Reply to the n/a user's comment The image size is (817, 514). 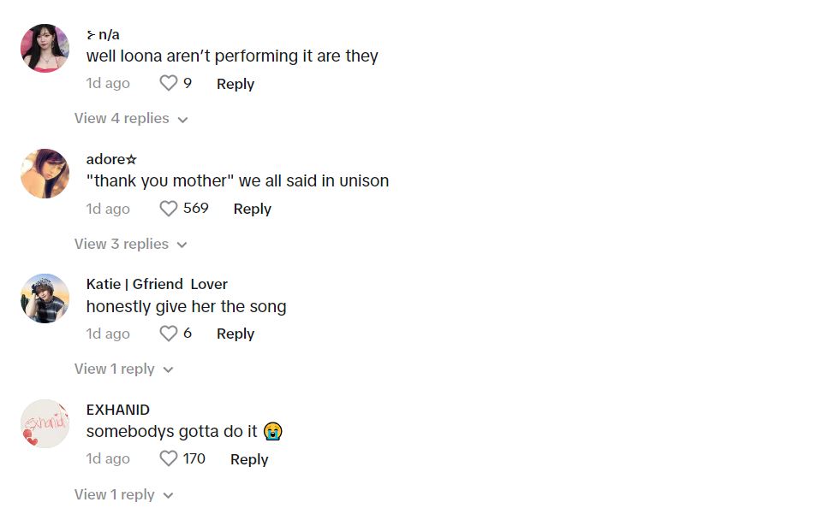click(236, 84)
